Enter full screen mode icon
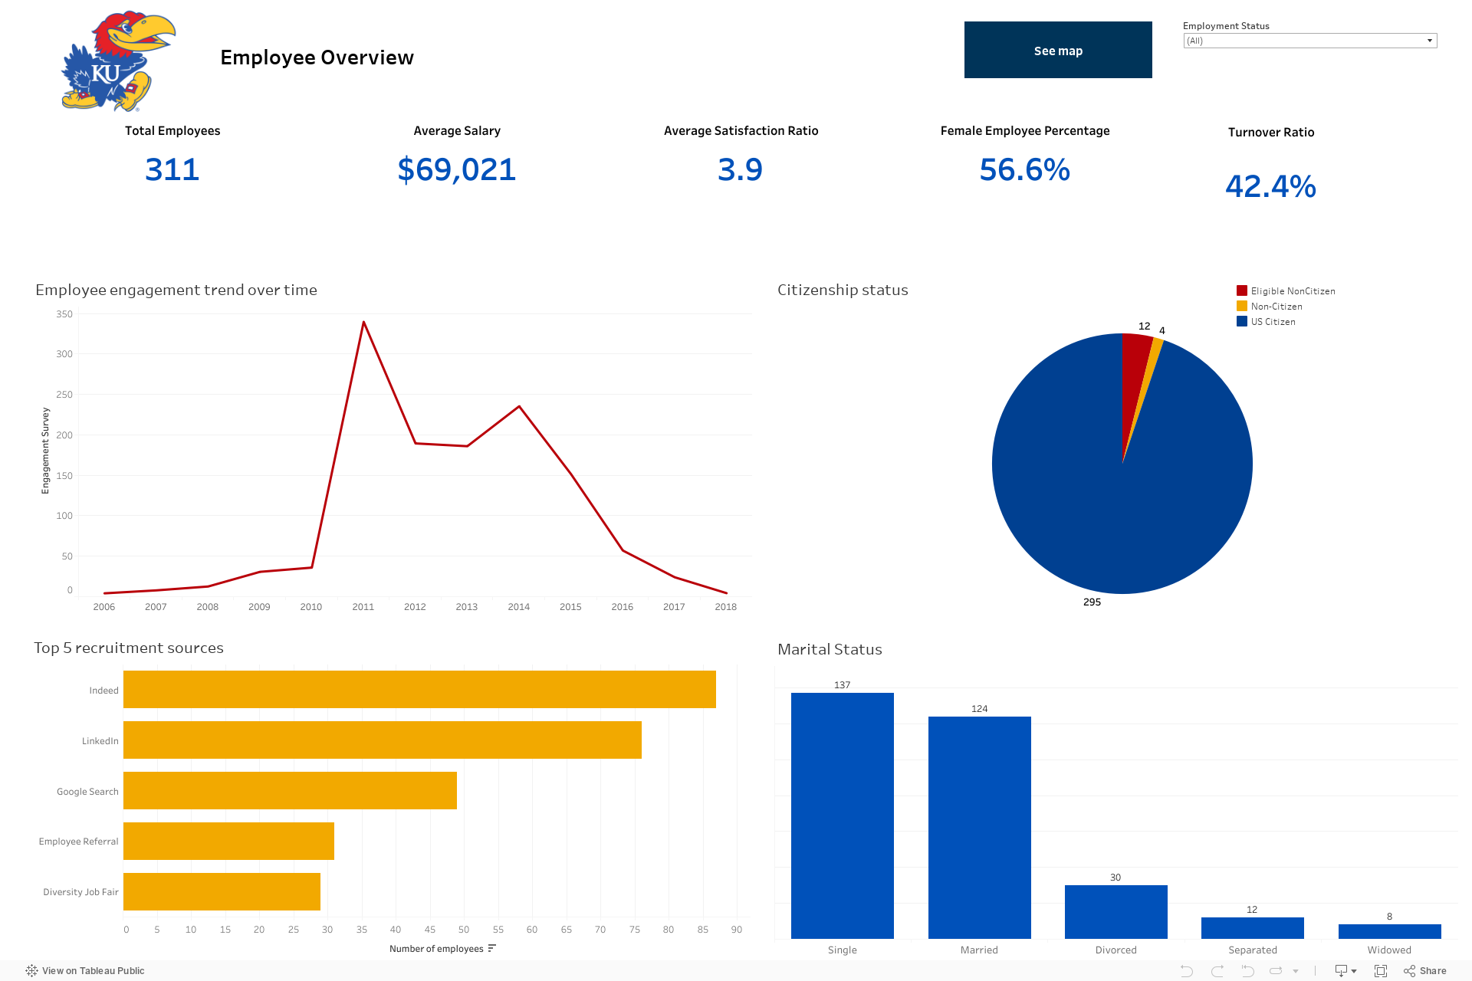Image resolution: width=1472 pixels, height=981 pixels. [x=1381, y=971]
